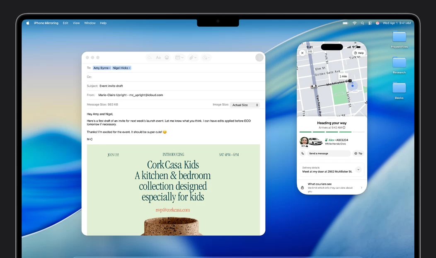Screen dimensions: 436x258
Task: Open the Window menu in the menu bar
Action: (x=90, y=23)
